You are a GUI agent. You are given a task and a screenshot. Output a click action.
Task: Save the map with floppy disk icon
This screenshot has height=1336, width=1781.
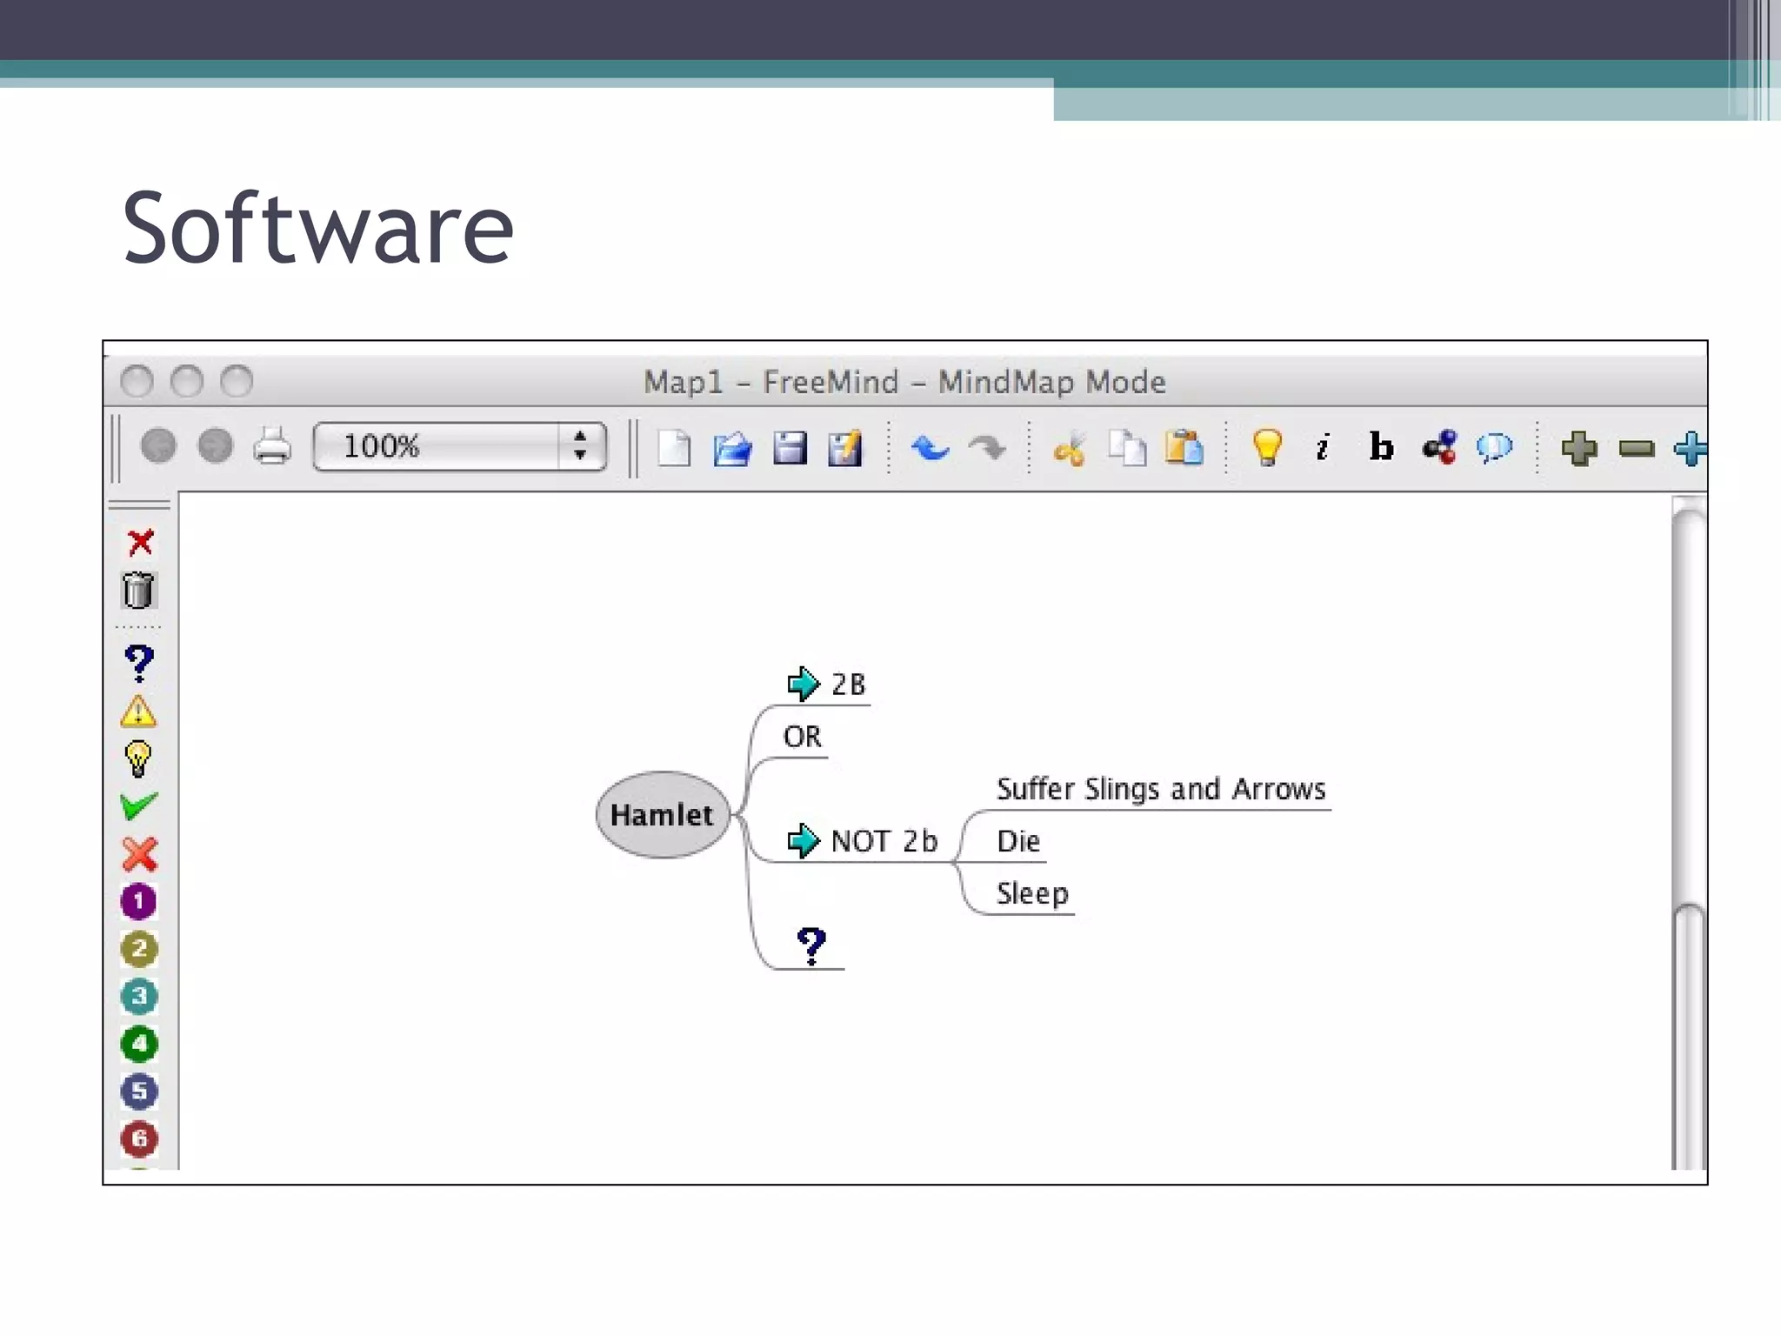pyautogui.click(x=790, y=448)
